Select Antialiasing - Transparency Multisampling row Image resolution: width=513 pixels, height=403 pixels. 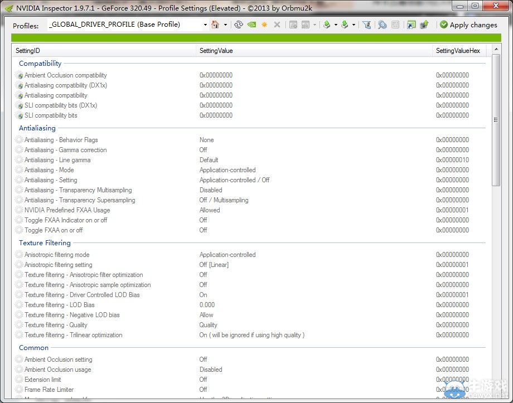point(250,190)
